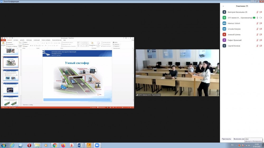Open Firefox browser in the taskbar
Screen dimensions: 264x148
click(63, 145)
